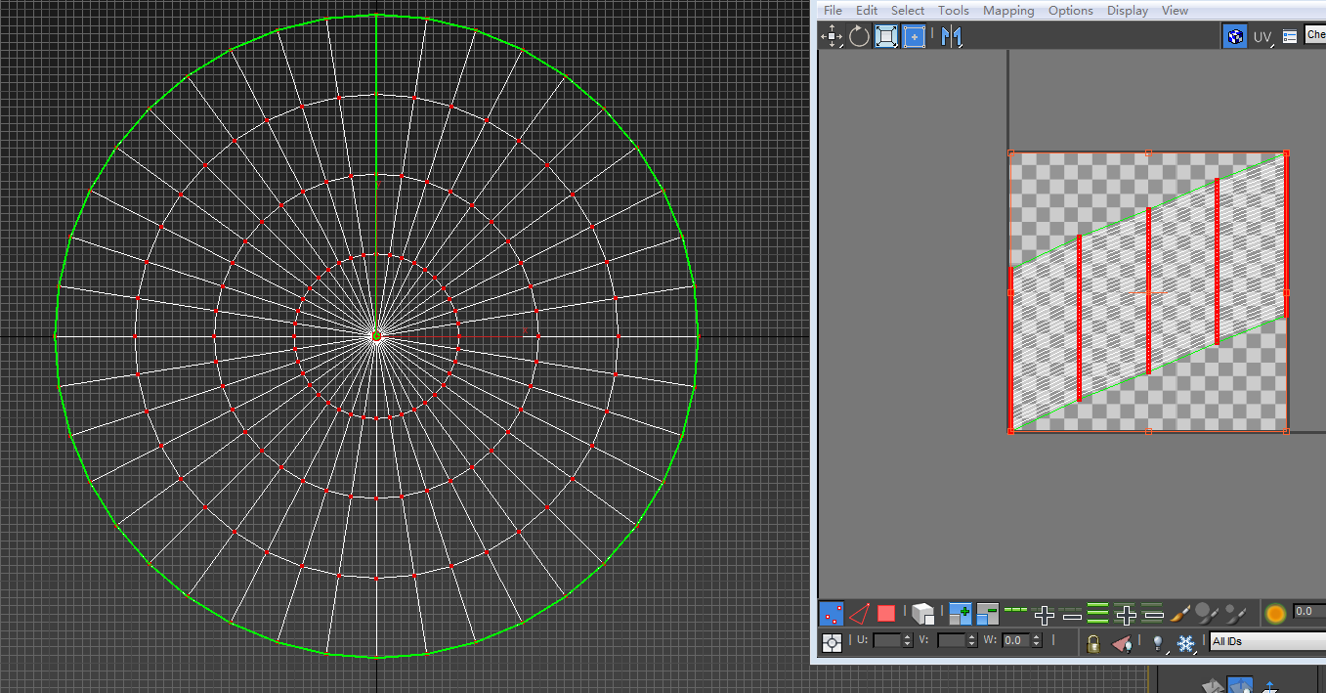The image size is (1326, 693).
Task: Grow the UV selection
Action: [x=961, y=614]
